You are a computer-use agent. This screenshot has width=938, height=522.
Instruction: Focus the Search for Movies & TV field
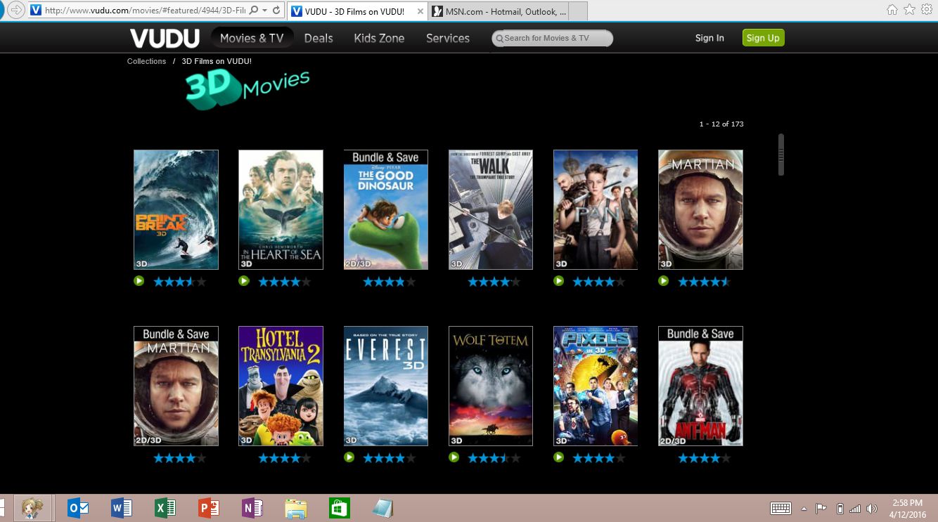(553, 38)
